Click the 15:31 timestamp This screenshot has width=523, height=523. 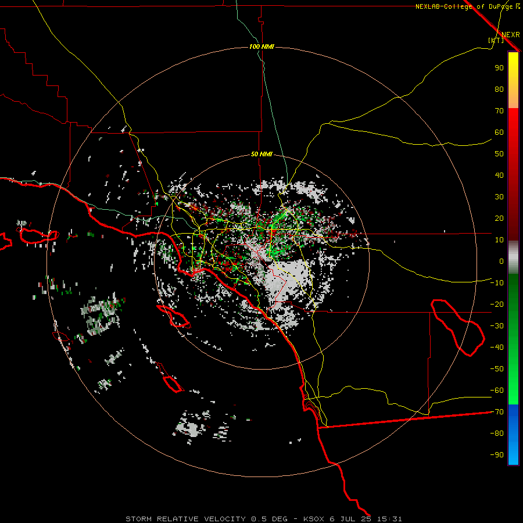point(389,519)
